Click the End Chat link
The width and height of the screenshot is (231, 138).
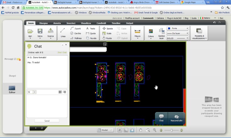(x=62, y=52)
